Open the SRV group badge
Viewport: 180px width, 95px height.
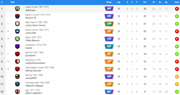tap(109, 9)
